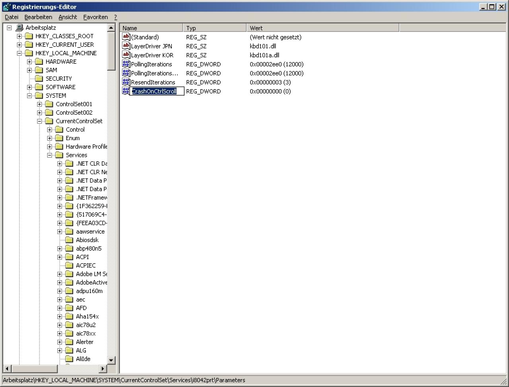This screenshot has width=509, height=387.
Task: Click the CurrentControlSet folder icon
Action: tap(49, 121)
